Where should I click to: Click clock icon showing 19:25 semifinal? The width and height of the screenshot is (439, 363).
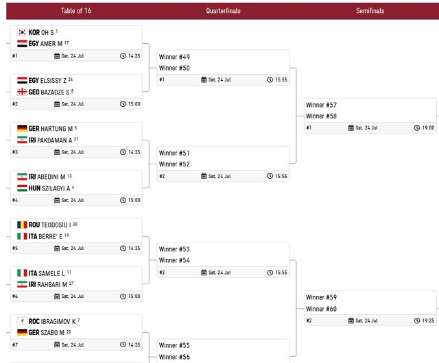coord(418,321)
